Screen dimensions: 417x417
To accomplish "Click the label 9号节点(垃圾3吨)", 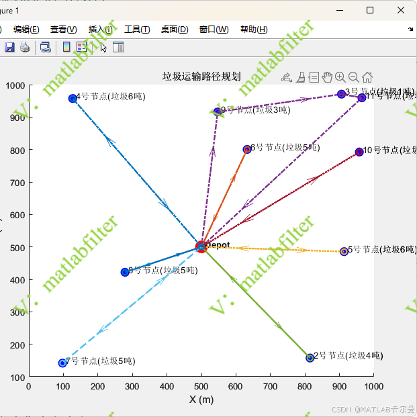I will [x=256, y=110].
